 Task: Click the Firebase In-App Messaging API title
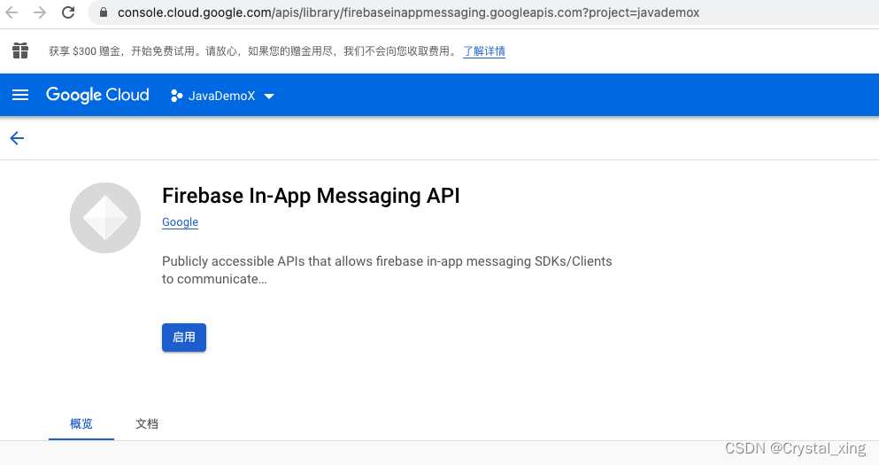point(311,196)
